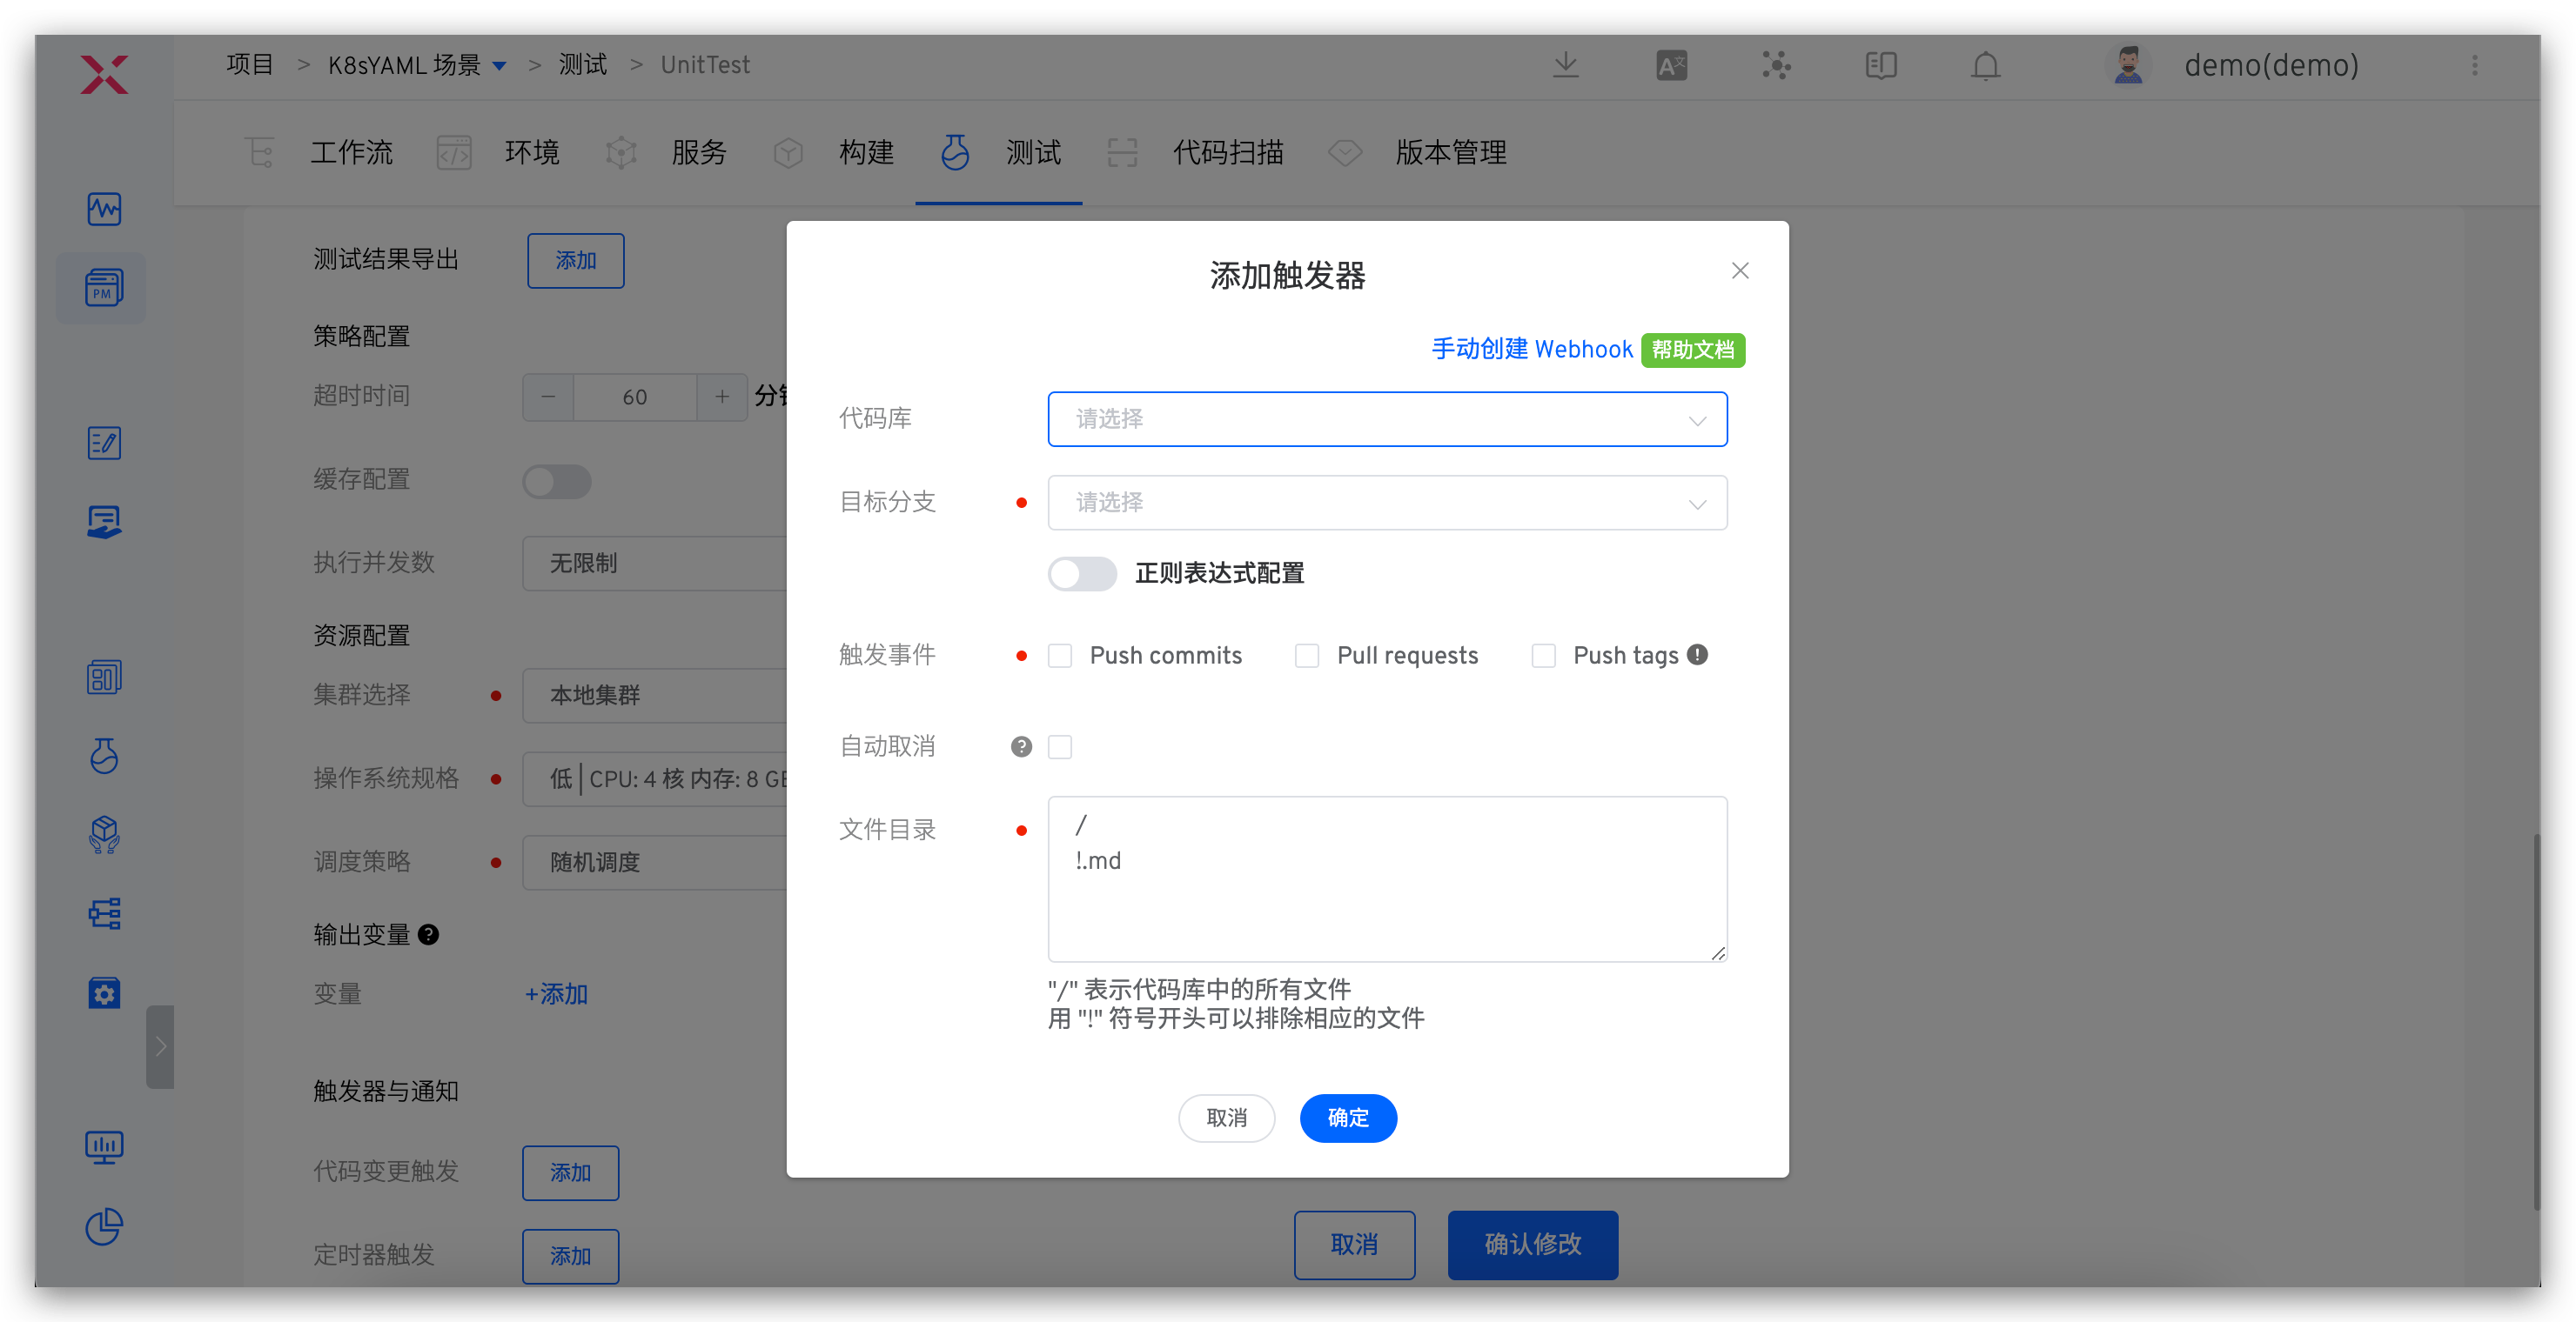The height and width of the screenshot is (1322, 2576).
Task: Click the settings gear icon in the sidebar
Action: click(104, 992)
